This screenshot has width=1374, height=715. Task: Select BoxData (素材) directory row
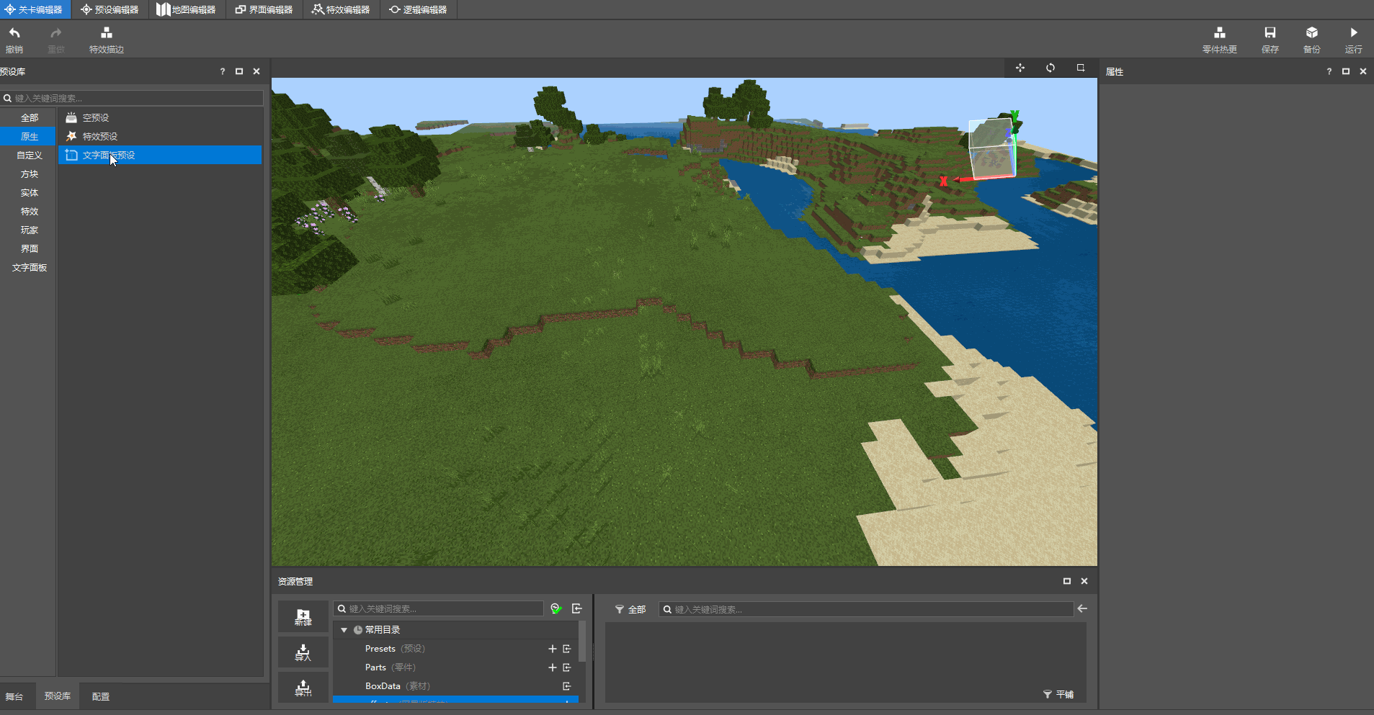[455, 686]
